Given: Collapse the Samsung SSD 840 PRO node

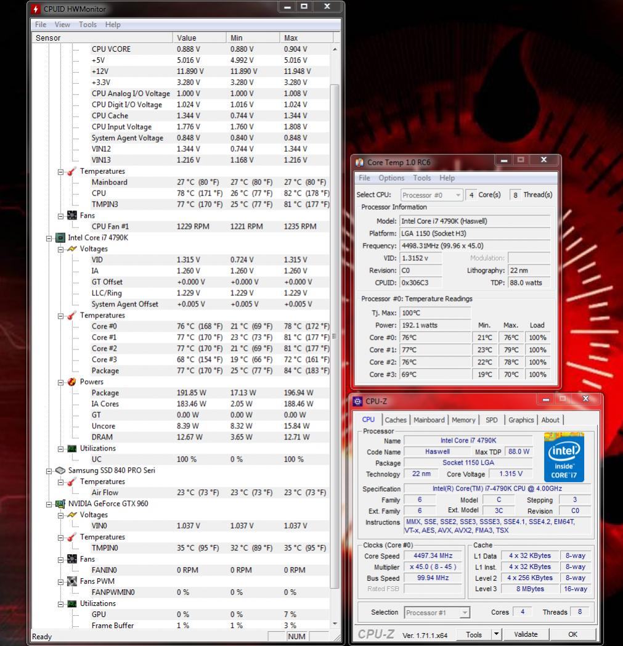Looking at the screenshot, I should (49, 471).
